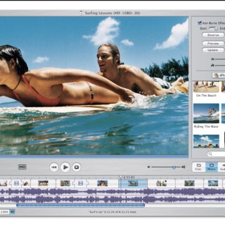Image resolution: width=225 pixels, height=225 pixels.
Task: Click the zoom slider photo icon
Action: [212, 59]
